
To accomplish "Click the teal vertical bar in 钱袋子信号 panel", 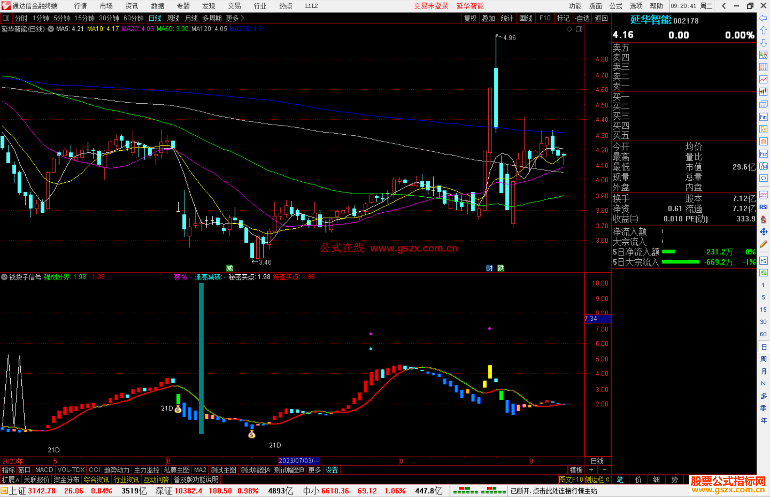I will [201, 358].
